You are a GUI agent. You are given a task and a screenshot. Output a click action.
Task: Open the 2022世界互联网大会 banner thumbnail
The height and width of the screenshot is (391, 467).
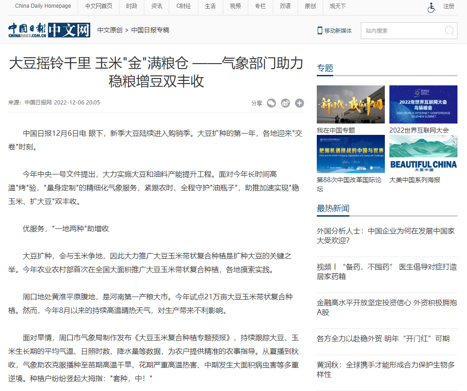click(x=423, y=104)
